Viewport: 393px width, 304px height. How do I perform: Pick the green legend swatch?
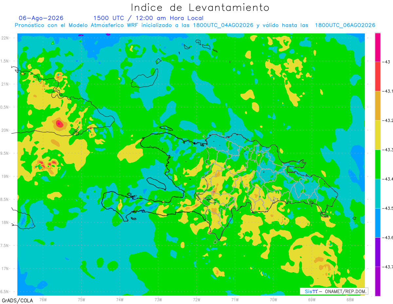point(378,164)
